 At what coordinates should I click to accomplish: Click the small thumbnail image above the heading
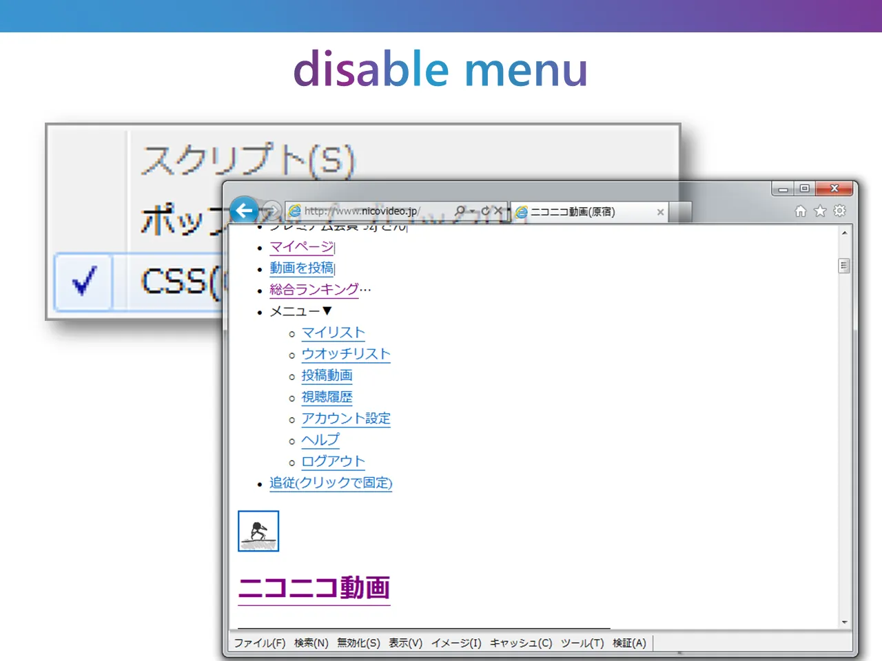click(x=258, y=531)
